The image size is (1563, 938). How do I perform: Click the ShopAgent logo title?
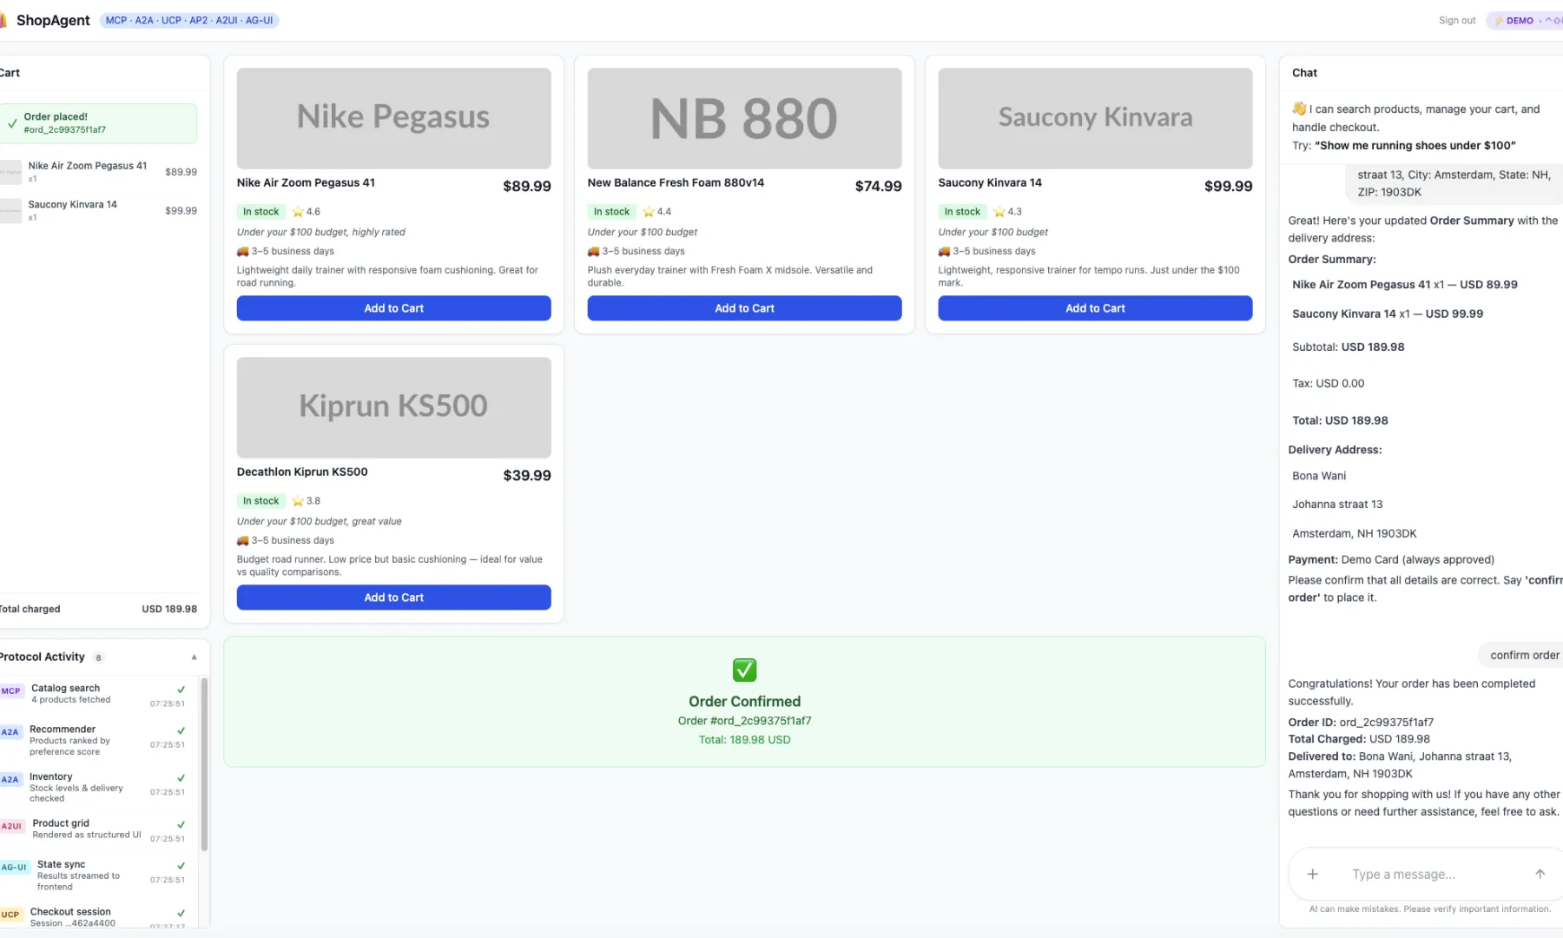[53, 20]
